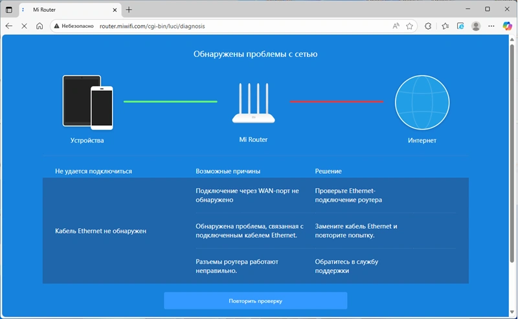Open the browser Extensions icon
The height and width of the screenshot is (319, 518).
(x=428, y=26)
